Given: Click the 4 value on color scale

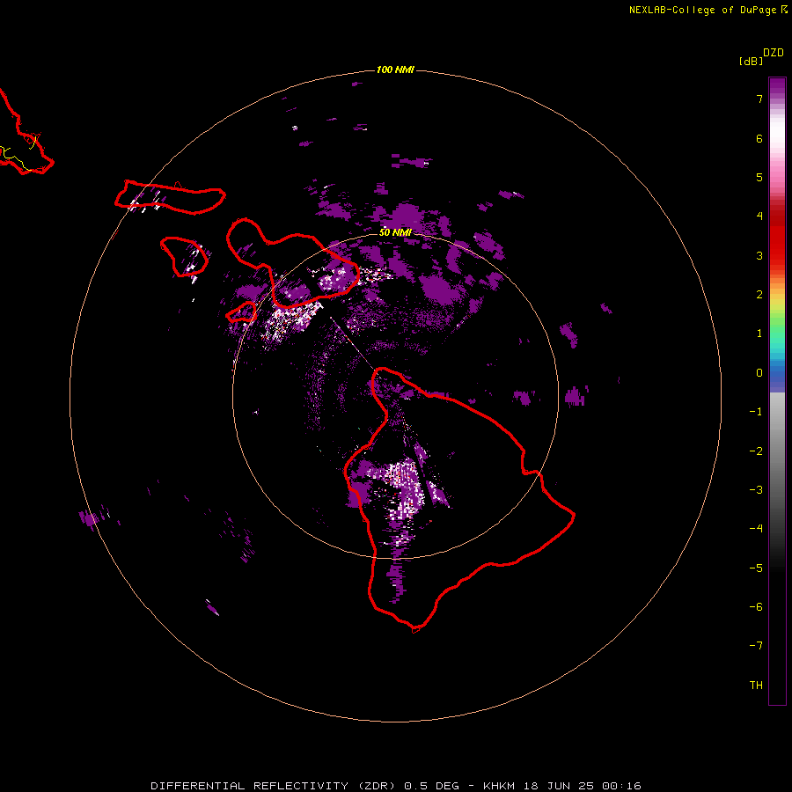Looking at the screenshot, I should click(759, 216).
